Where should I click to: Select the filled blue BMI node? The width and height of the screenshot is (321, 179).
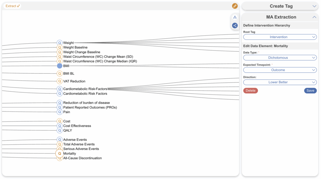60,66
